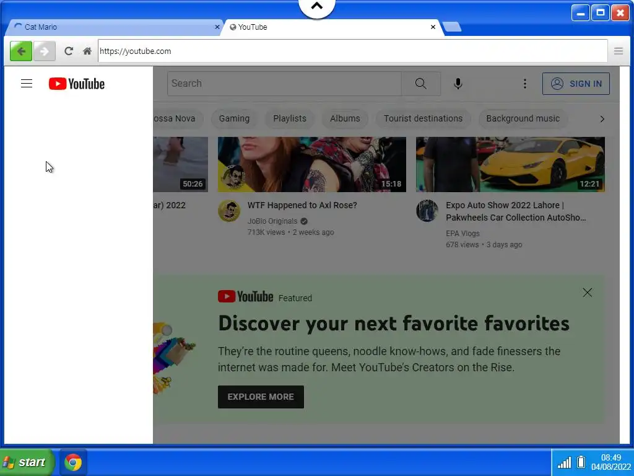Screen dimensions: 634x476
Task: Switch to the Cat Mario tab
Action: click(113, 27)
